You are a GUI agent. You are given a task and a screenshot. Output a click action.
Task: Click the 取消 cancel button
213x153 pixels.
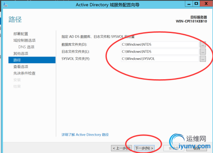pyautogui.click(x=197, y=148)
